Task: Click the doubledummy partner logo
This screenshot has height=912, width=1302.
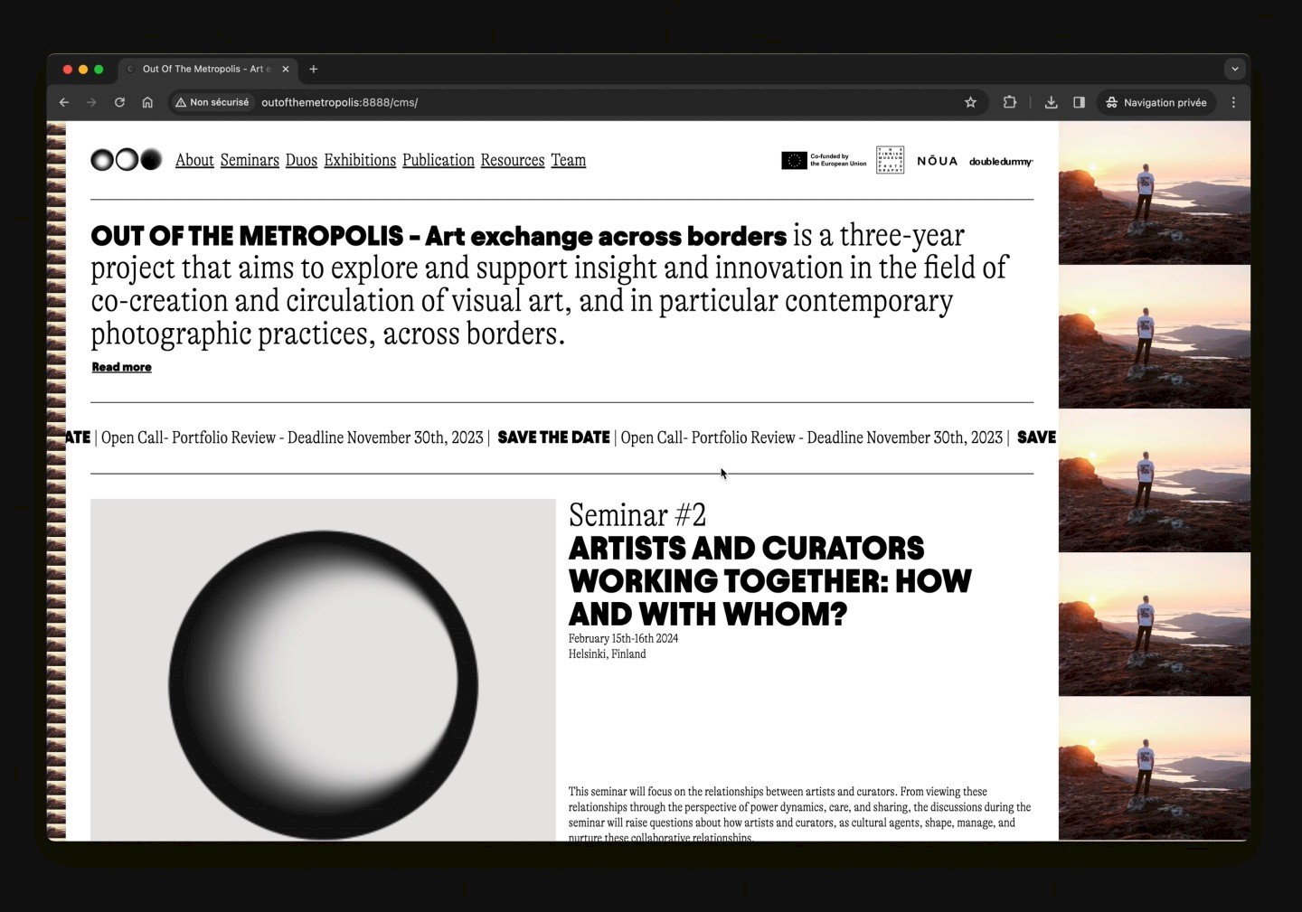Action: [x=1001, y=162]
